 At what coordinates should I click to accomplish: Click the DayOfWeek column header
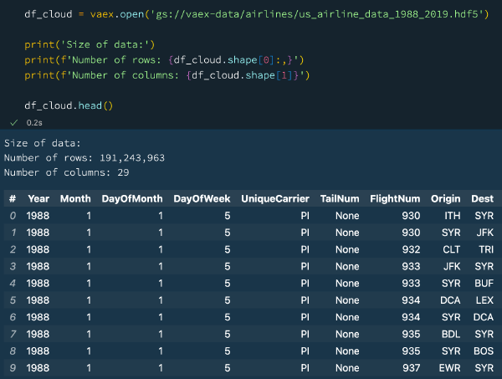coord(202,198)
